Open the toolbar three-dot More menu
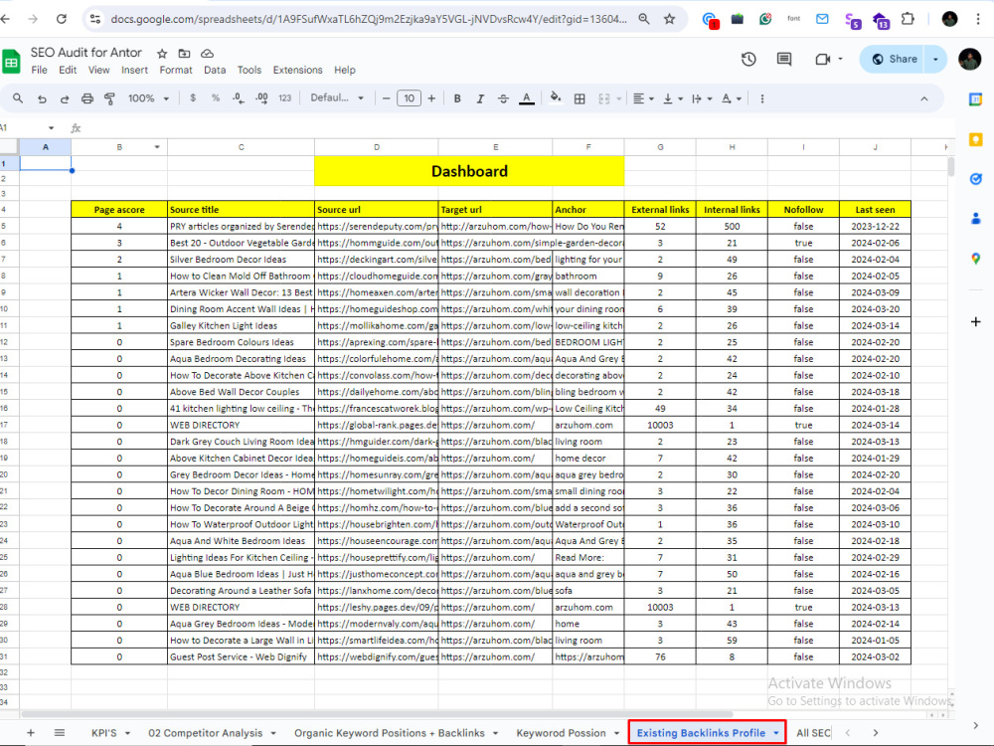The height and width of the screenshot is (746, 994). [x=762, y=98]
